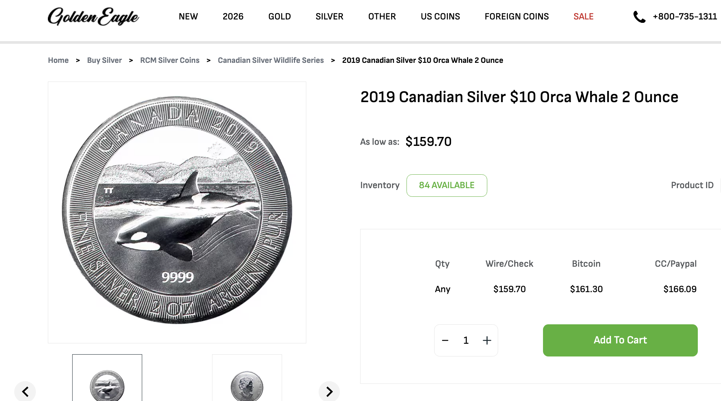Go to next product image arrow
The height and width of the screenshot is (401, 721).
329,392
